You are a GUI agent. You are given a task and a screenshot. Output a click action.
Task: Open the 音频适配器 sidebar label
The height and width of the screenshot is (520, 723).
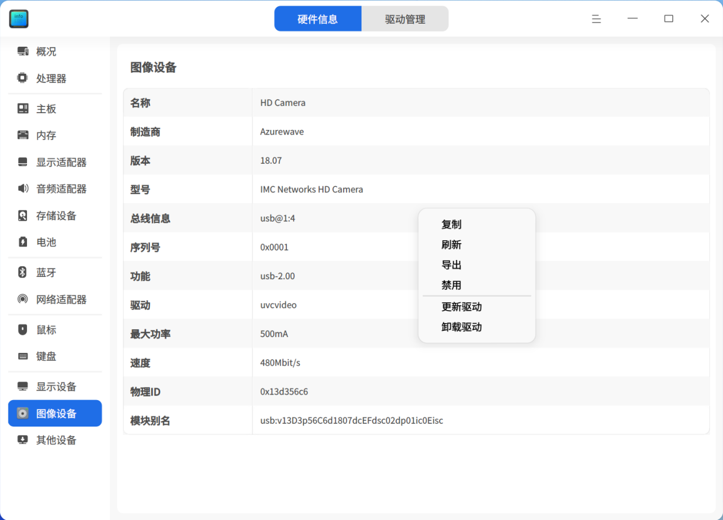[61, 189]
